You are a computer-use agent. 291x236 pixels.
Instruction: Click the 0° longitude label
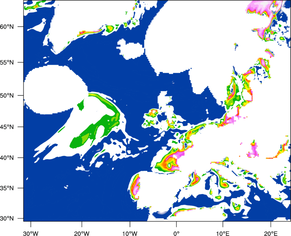pyautogui.click(x=176, y=233)
